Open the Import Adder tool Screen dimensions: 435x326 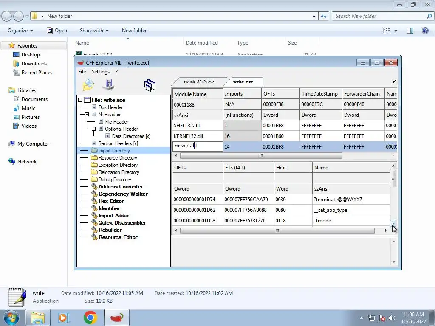click(x=114, y=215)
